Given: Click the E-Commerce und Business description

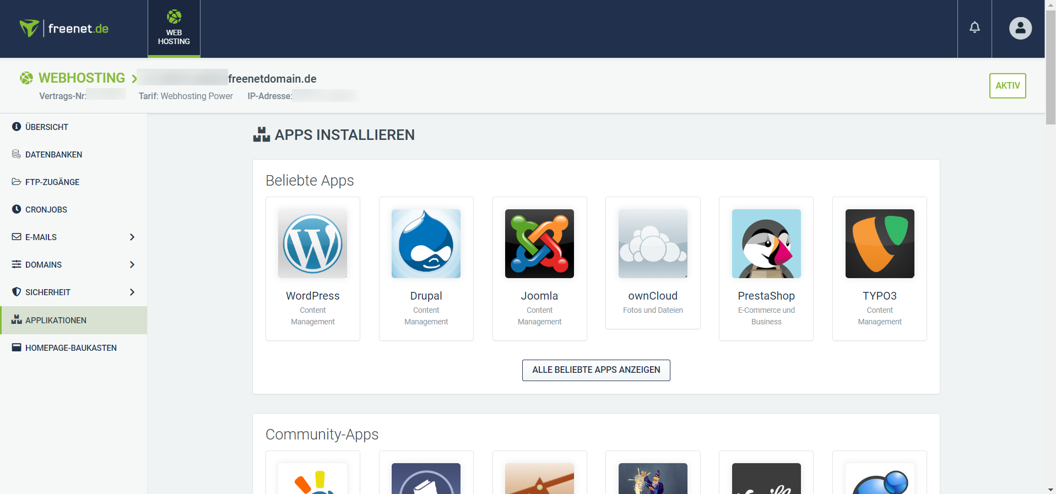Looking at the screenshot, I should (x=766, y=316).
